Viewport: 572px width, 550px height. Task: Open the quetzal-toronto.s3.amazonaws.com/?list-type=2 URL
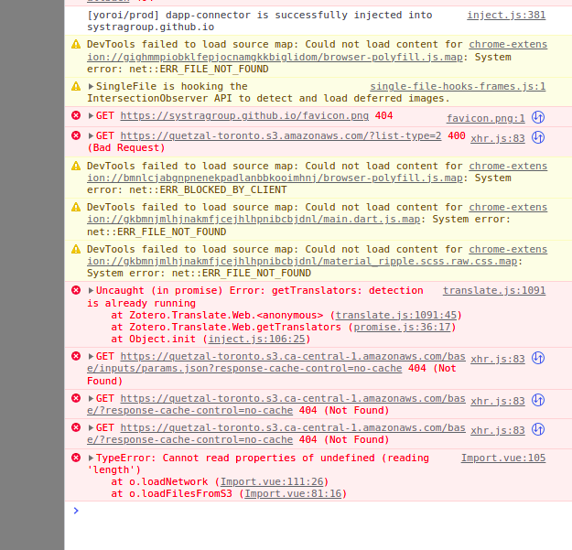click(x=281, y=135)
